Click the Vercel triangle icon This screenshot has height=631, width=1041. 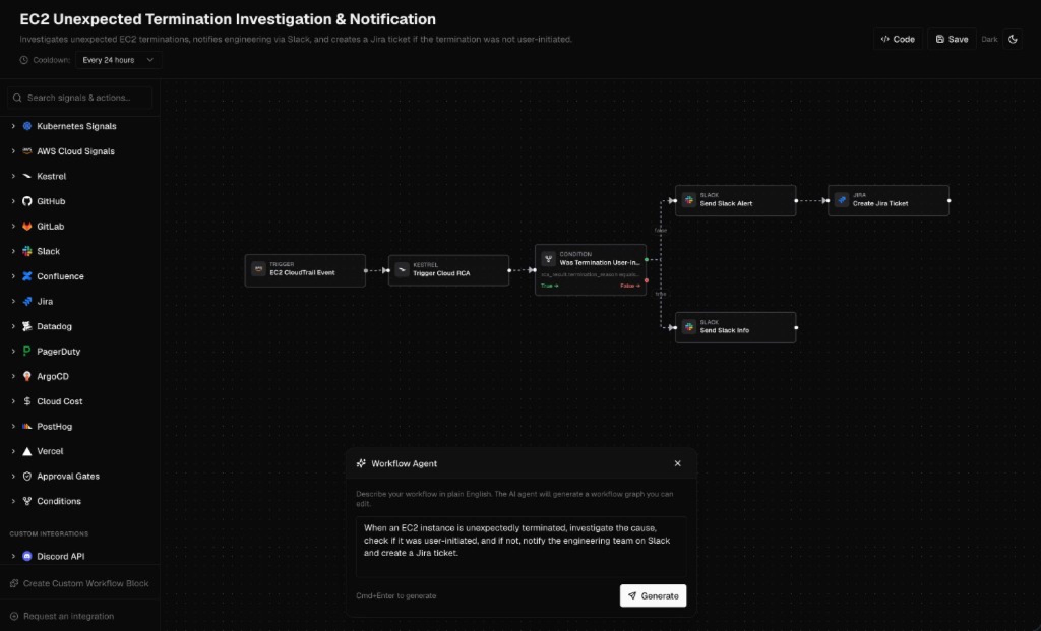(x=27, y=451)
